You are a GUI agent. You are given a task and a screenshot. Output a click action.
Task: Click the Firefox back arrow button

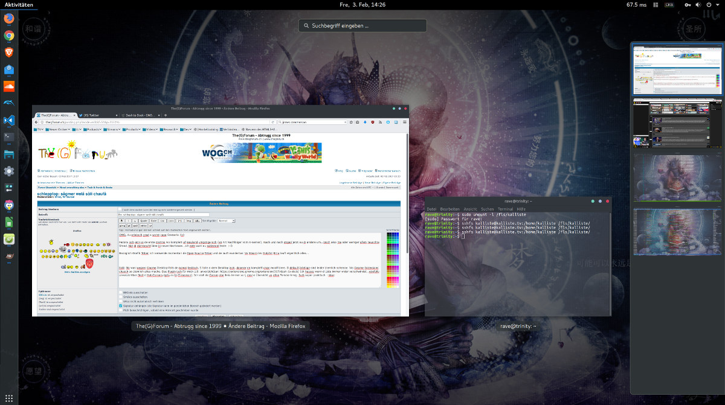point(37,121)
